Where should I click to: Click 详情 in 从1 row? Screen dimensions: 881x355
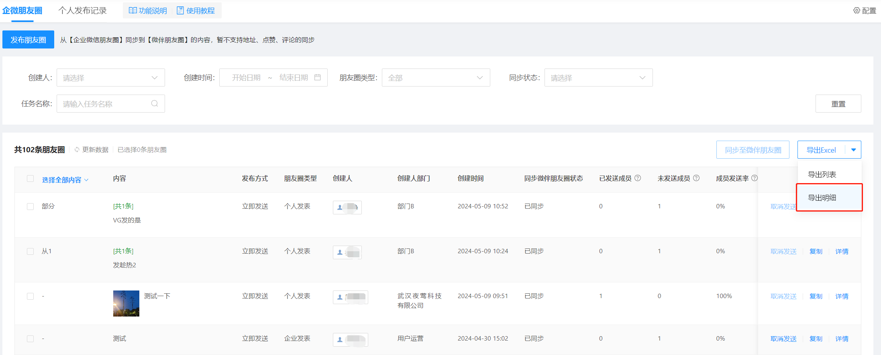(842, 251)
